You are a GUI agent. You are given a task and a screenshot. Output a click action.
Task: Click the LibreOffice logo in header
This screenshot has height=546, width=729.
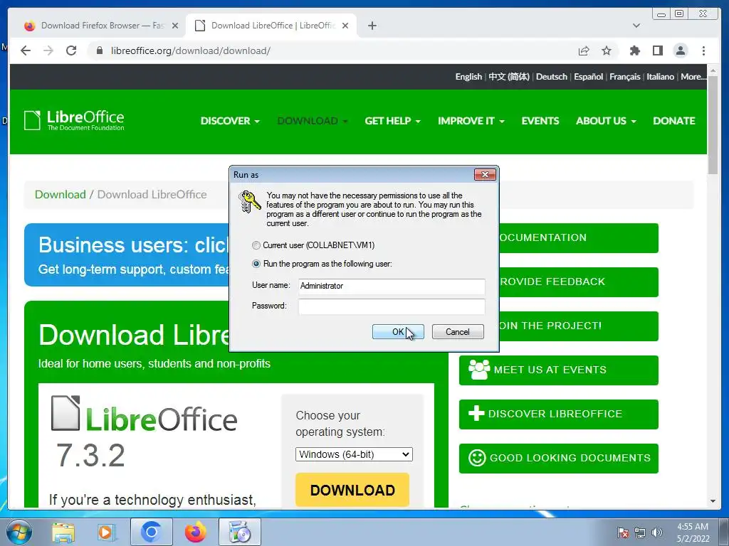pos(74,120)
